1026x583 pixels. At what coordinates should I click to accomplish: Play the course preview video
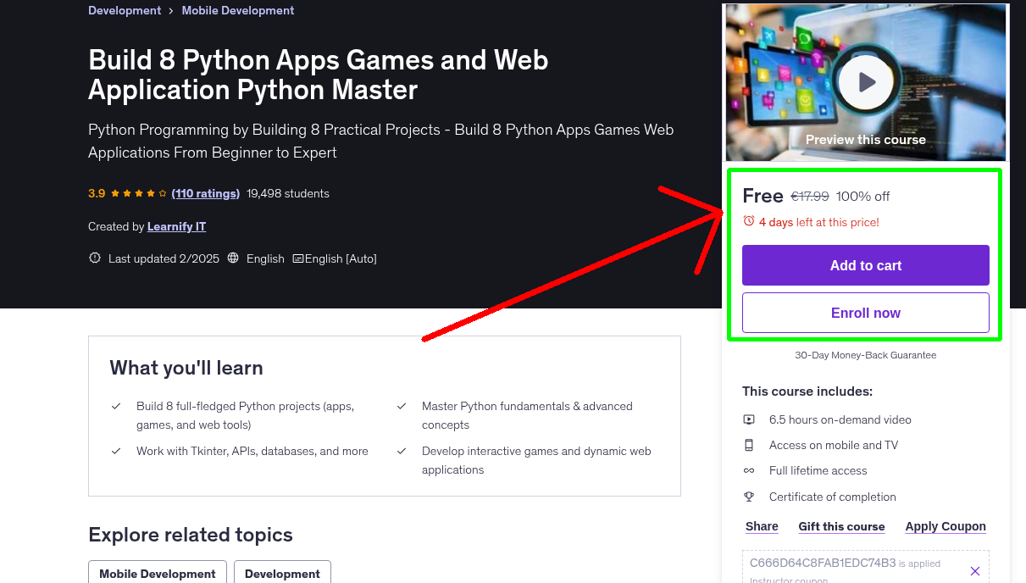865,82
